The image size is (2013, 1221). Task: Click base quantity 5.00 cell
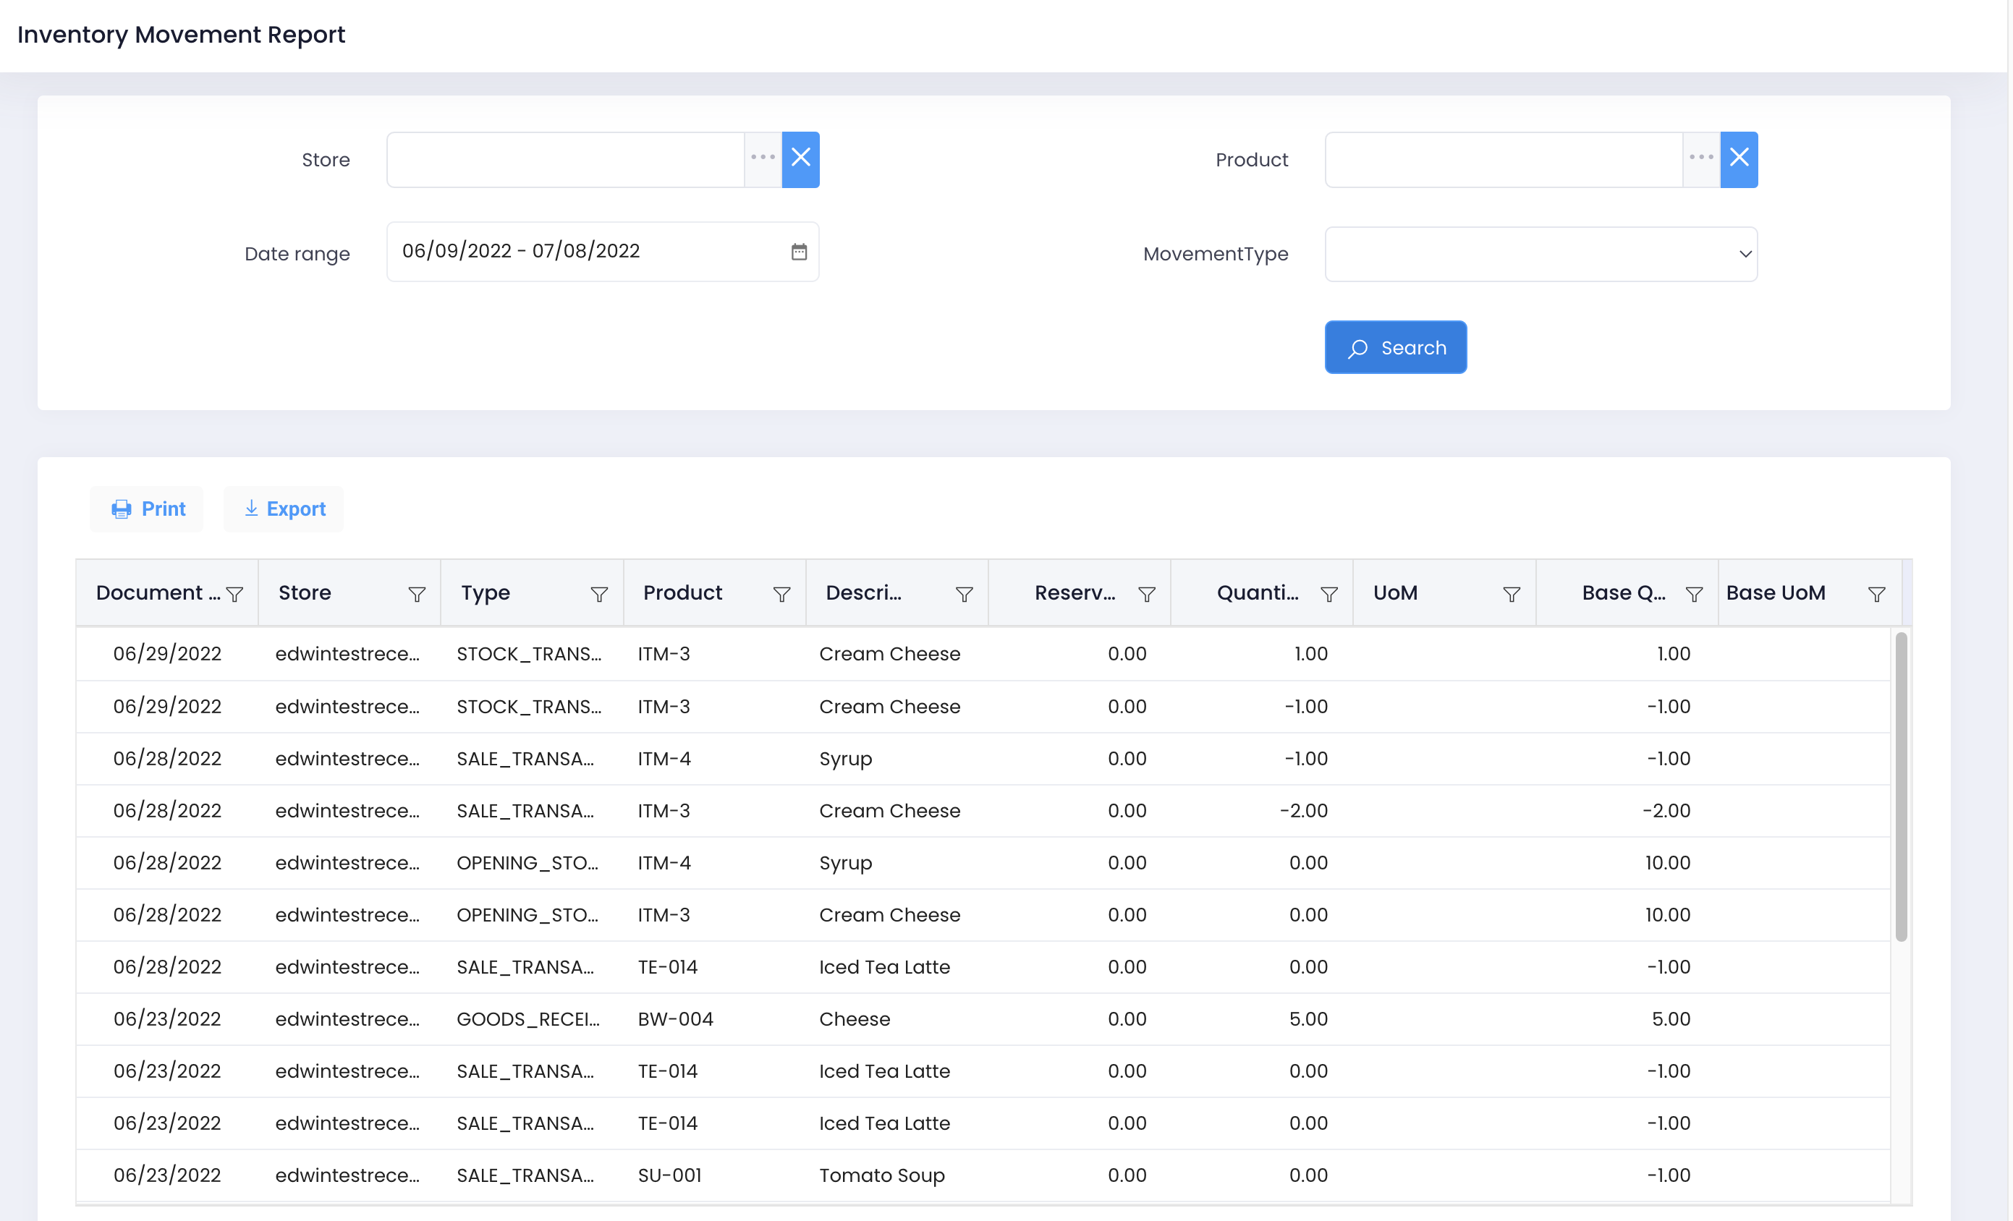pos(1671,1018)
